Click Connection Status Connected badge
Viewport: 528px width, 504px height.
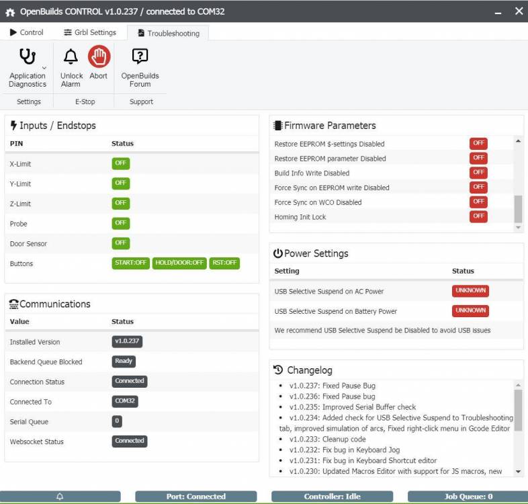129,381
